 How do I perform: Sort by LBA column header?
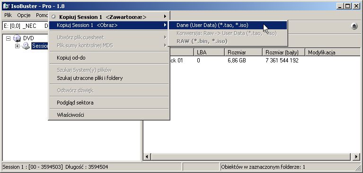pos(209,52)
